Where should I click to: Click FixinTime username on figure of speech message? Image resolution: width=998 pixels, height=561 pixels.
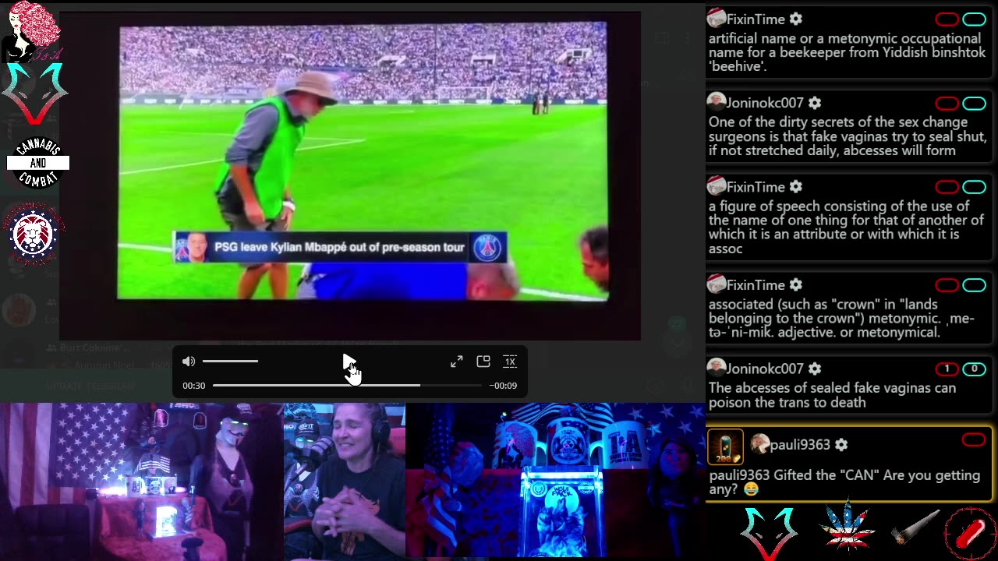click(x=756, y=187)
